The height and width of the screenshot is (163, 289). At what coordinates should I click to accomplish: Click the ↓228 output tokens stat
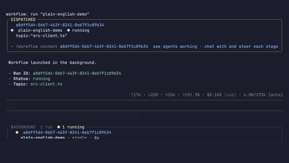tap(153, 95)
